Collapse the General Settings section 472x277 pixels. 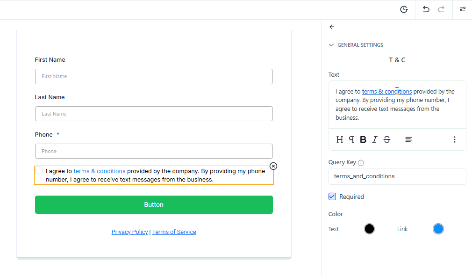coord(331,45)
